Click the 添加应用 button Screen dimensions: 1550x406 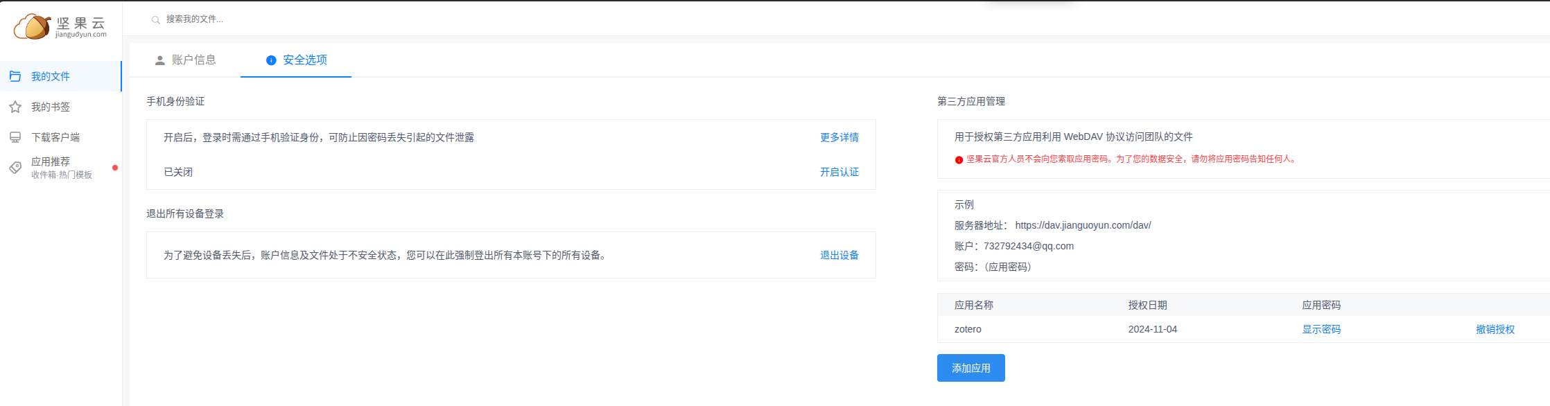[x=971, y=368]
